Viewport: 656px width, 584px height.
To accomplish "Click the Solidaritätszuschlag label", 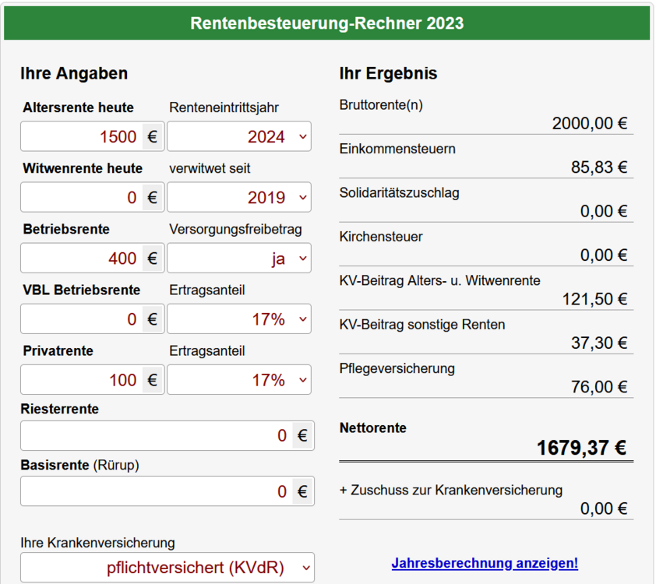I will pyautogui.click(x=399, y=192).
